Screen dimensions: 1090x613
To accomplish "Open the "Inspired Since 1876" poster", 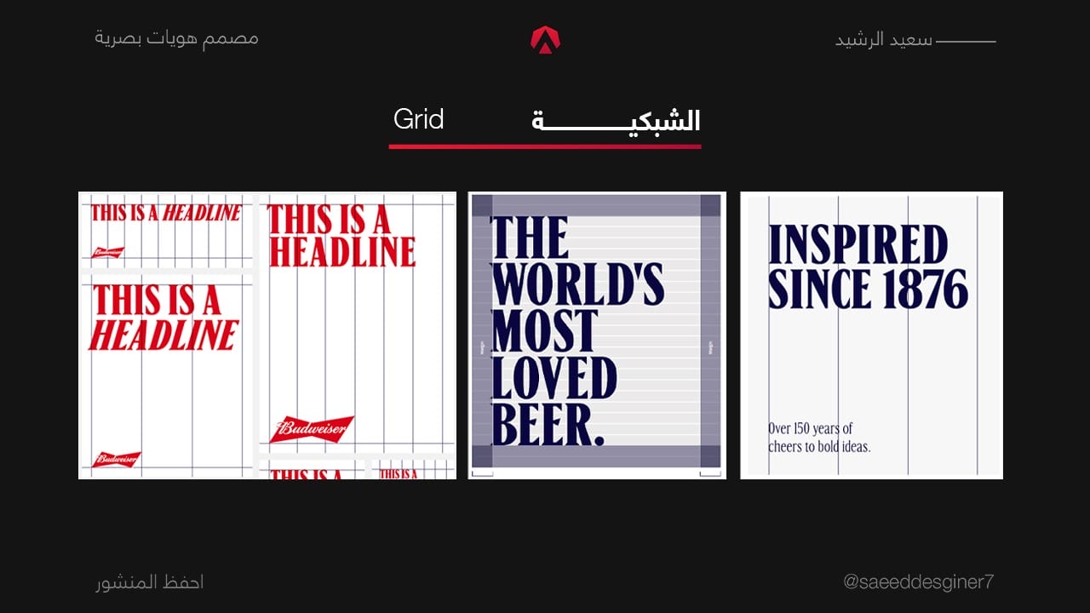I will (871, 335).
